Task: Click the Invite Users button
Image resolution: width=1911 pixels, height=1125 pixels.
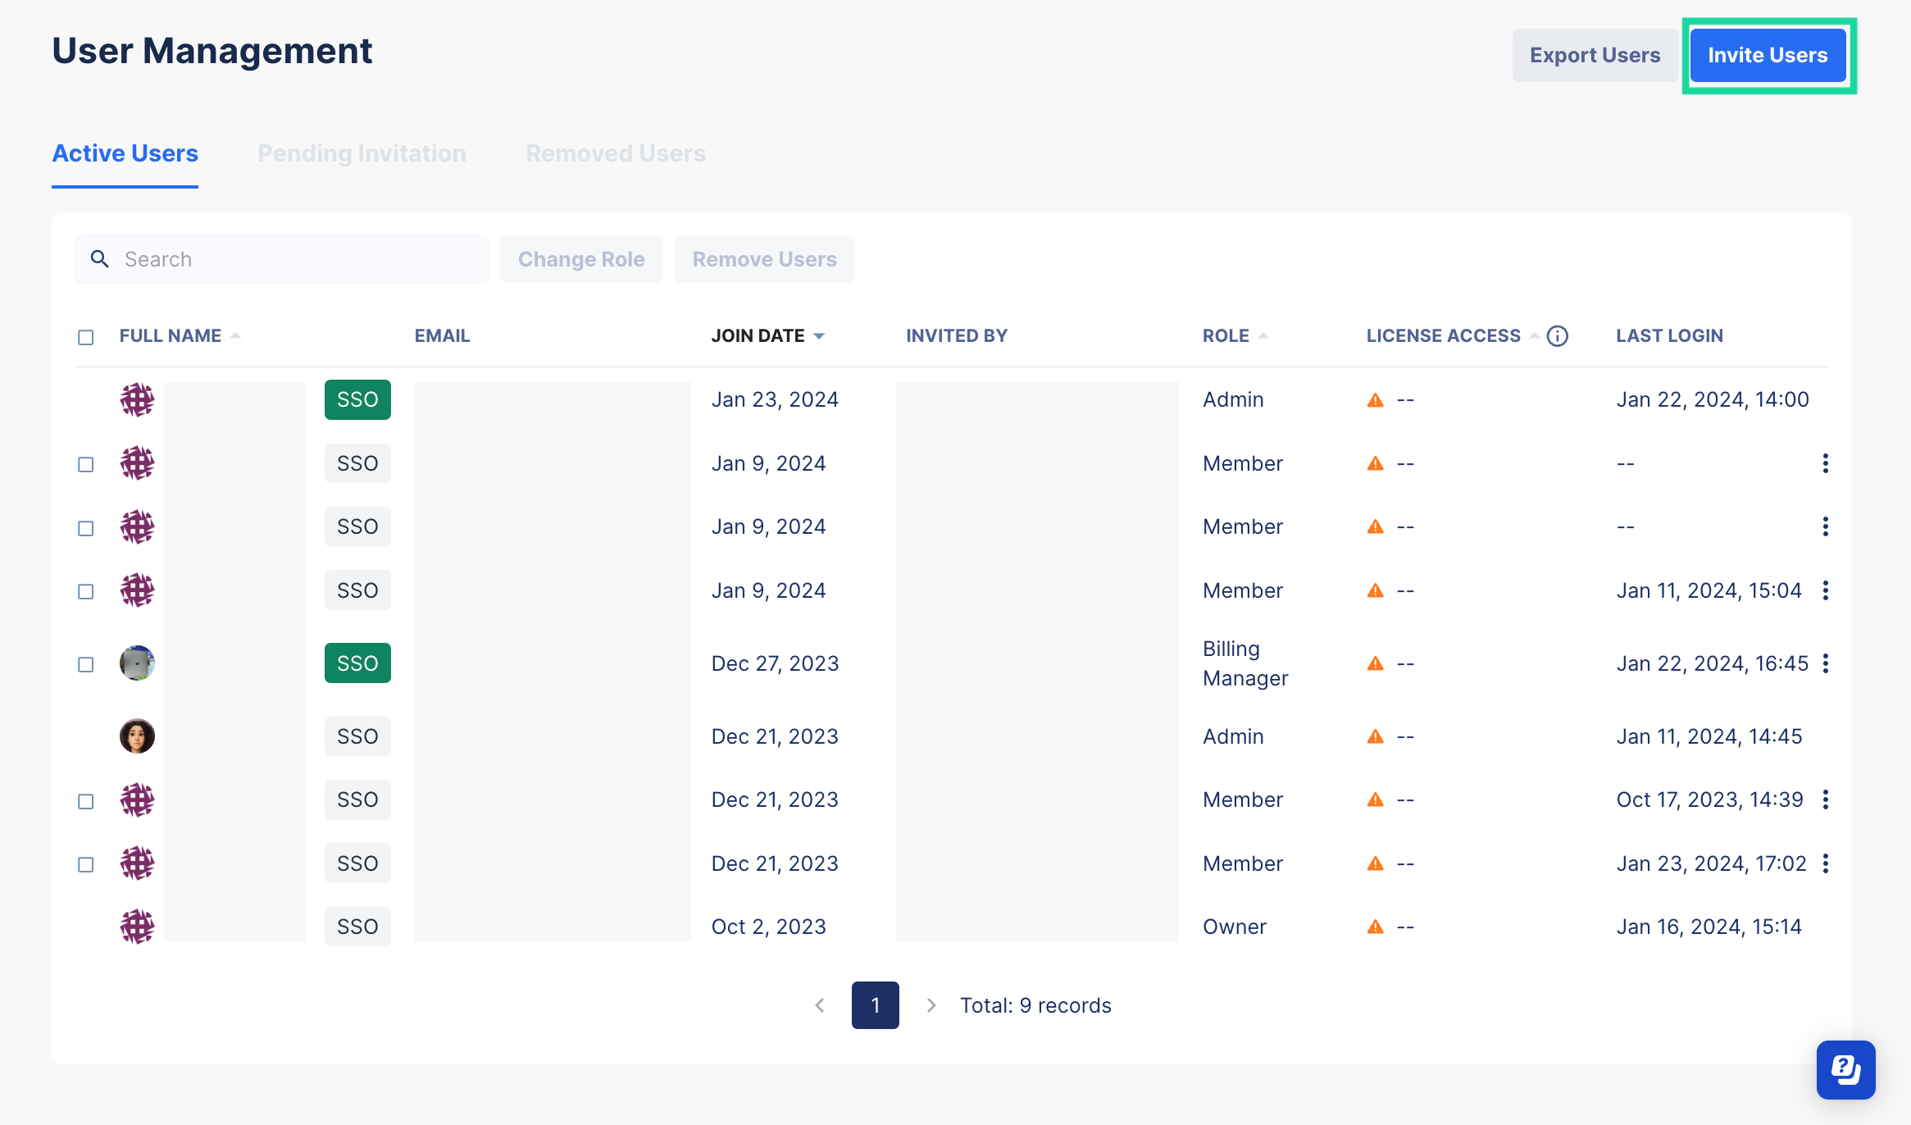Action: [x=1768, y=54]
